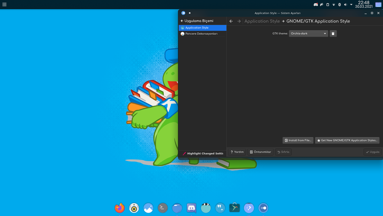Open the application grid launcher
The image size is (383, 216).
[5, 4]
